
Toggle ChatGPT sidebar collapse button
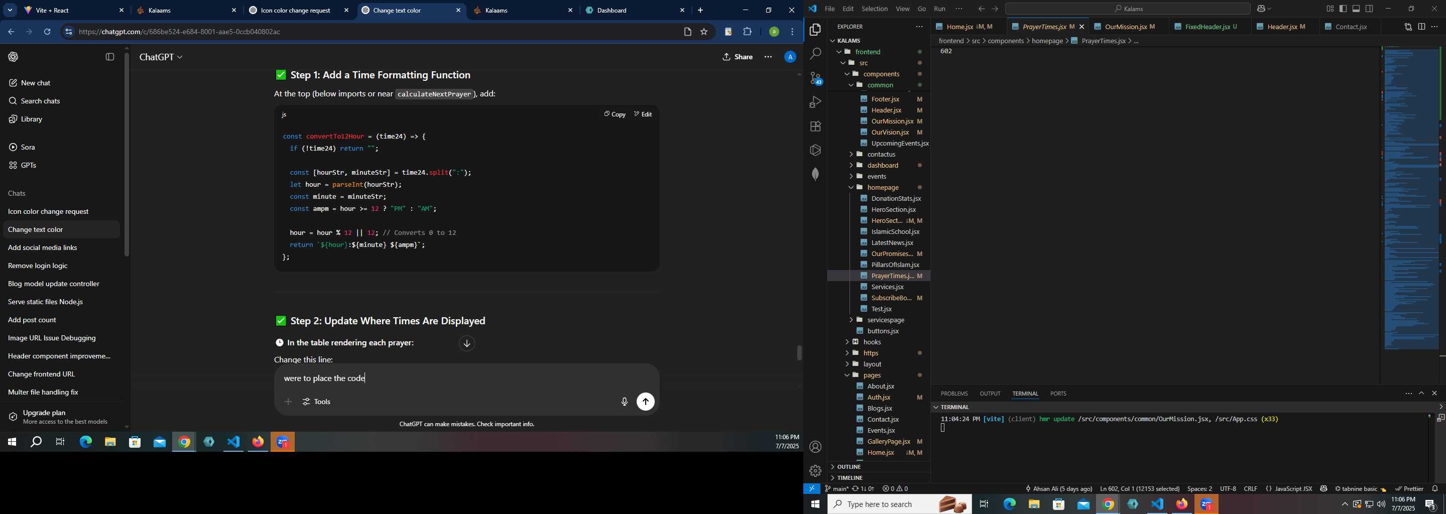(110, 57)
